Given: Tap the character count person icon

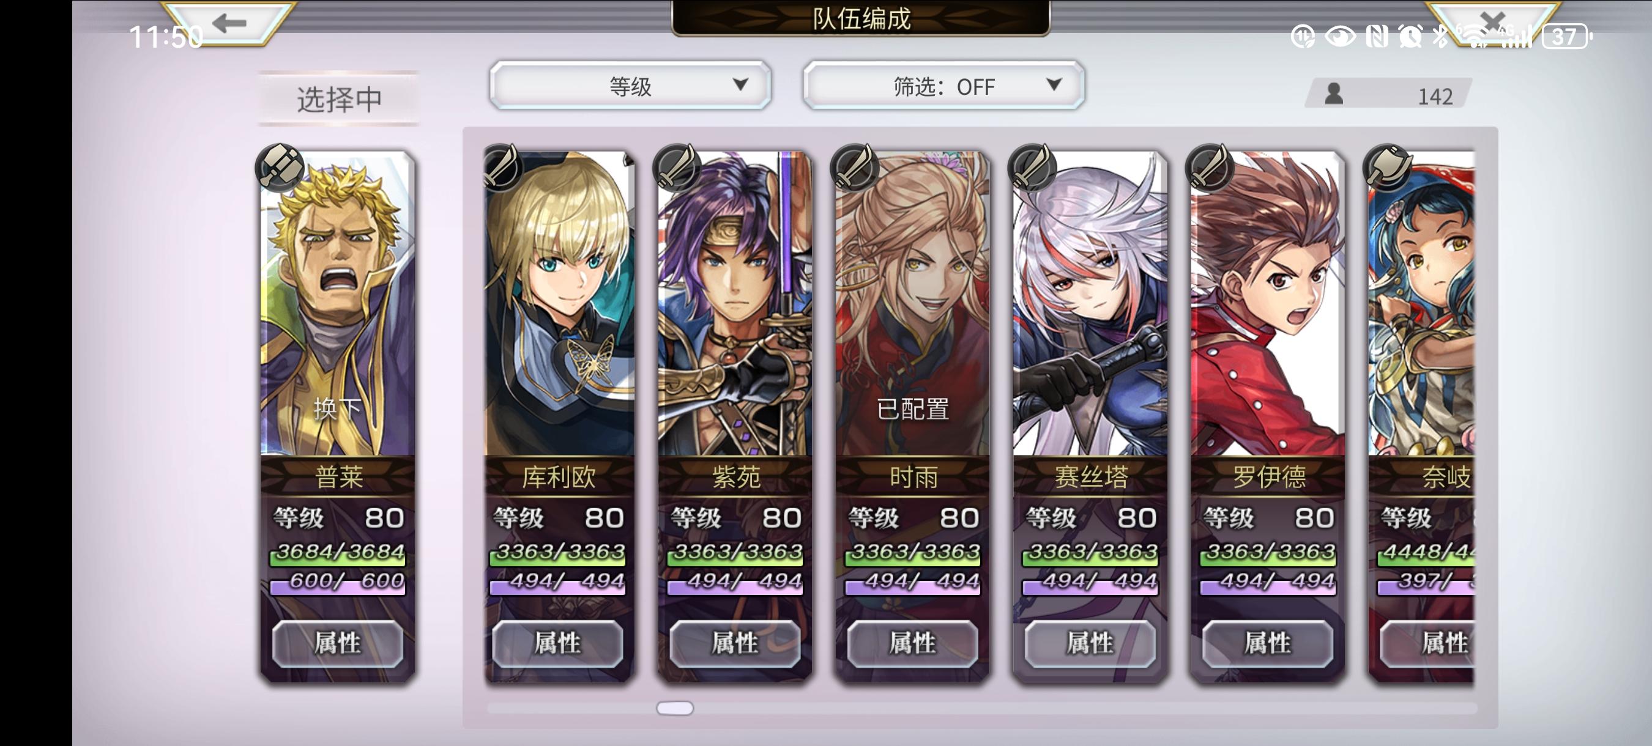Looking at the screenshot, I should pyautogui.click(x=1334, y=94).
